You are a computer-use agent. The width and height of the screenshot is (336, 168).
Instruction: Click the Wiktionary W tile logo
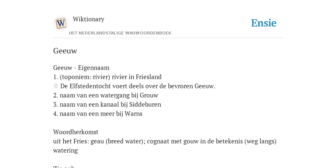click(x=61, y=23)
